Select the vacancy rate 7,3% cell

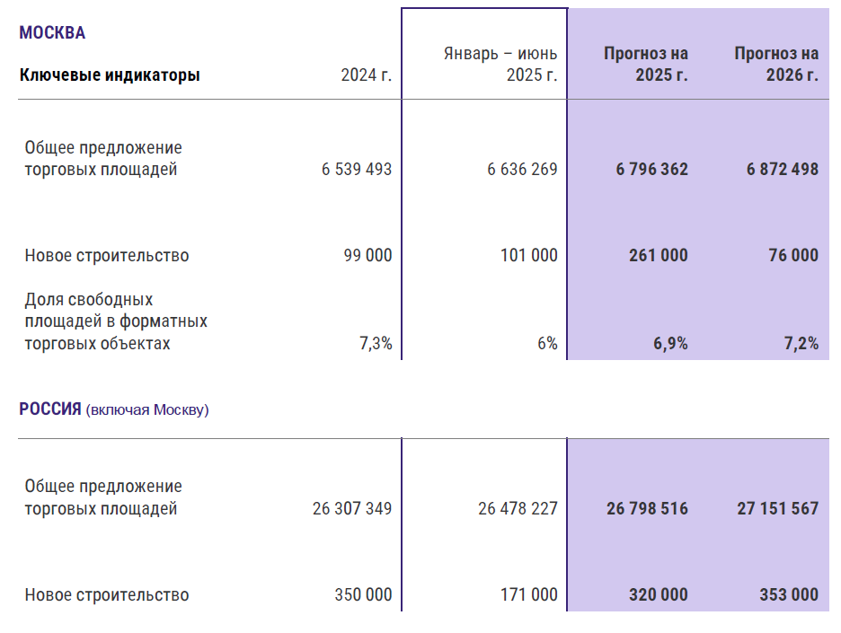click(x=376, y=343)
